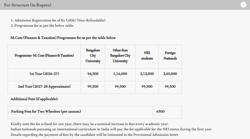Click the Programme- M.Com (Finance & Taxation) header cell
This screenshot has width=250, height=139.
click(44, 56)
